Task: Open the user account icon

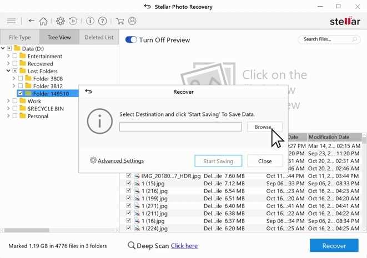Action: 132,21
